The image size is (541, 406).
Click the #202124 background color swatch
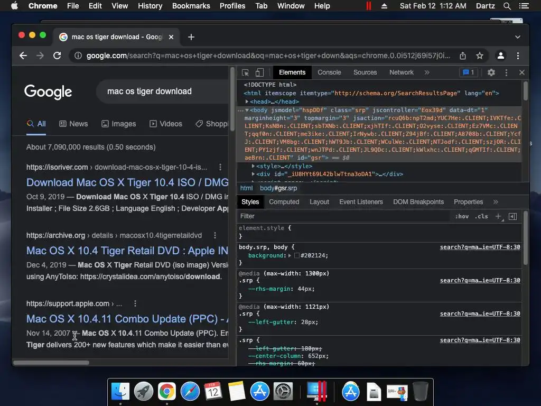[x=297, y=256]
